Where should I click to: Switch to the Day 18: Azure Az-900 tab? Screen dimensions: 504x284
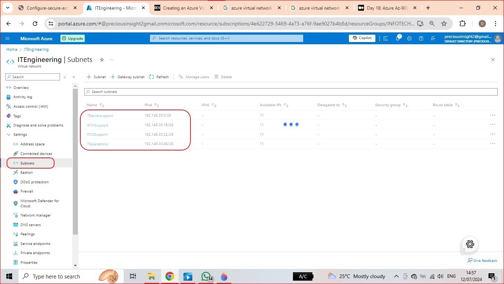point(387,8)
